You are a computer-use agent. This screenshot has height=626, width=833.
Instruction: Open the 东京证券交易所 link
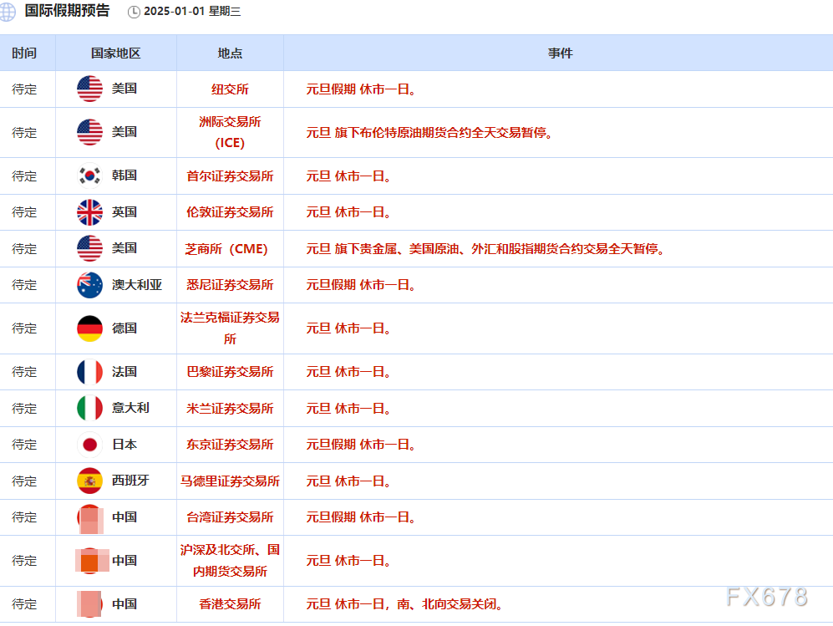click(230, 445)
